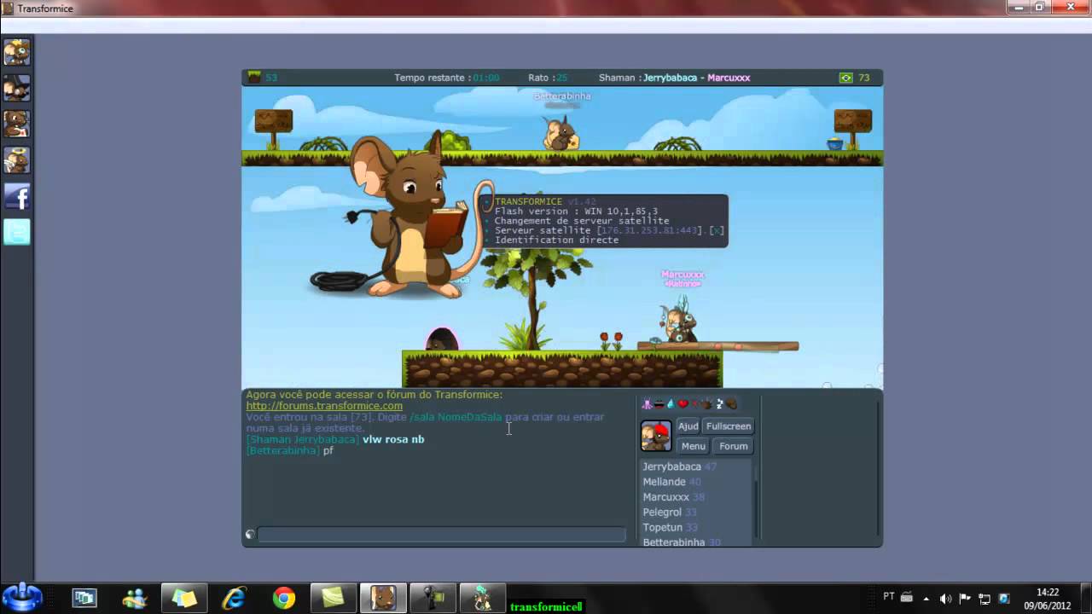Click the Marcuxxx mouse character
This screenshot has height=614, width=1092.
pos(678,323)
